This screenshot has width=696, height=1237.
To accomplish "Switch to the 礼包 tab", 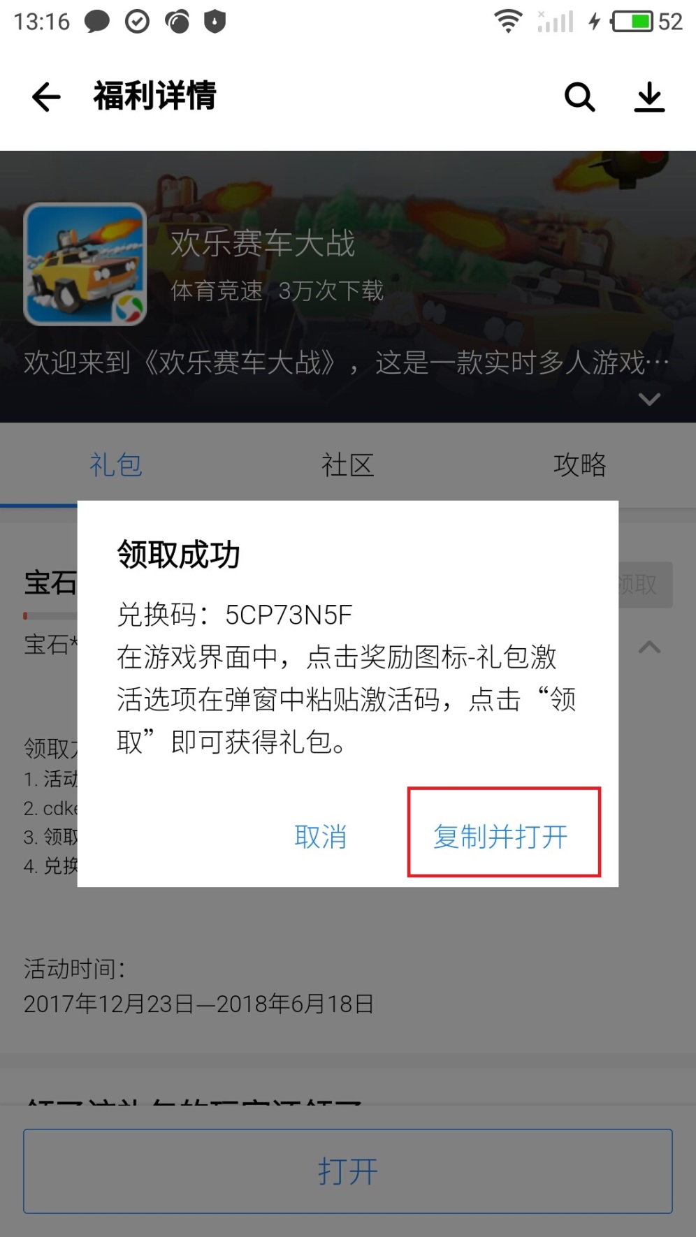I will click(116, 464).
